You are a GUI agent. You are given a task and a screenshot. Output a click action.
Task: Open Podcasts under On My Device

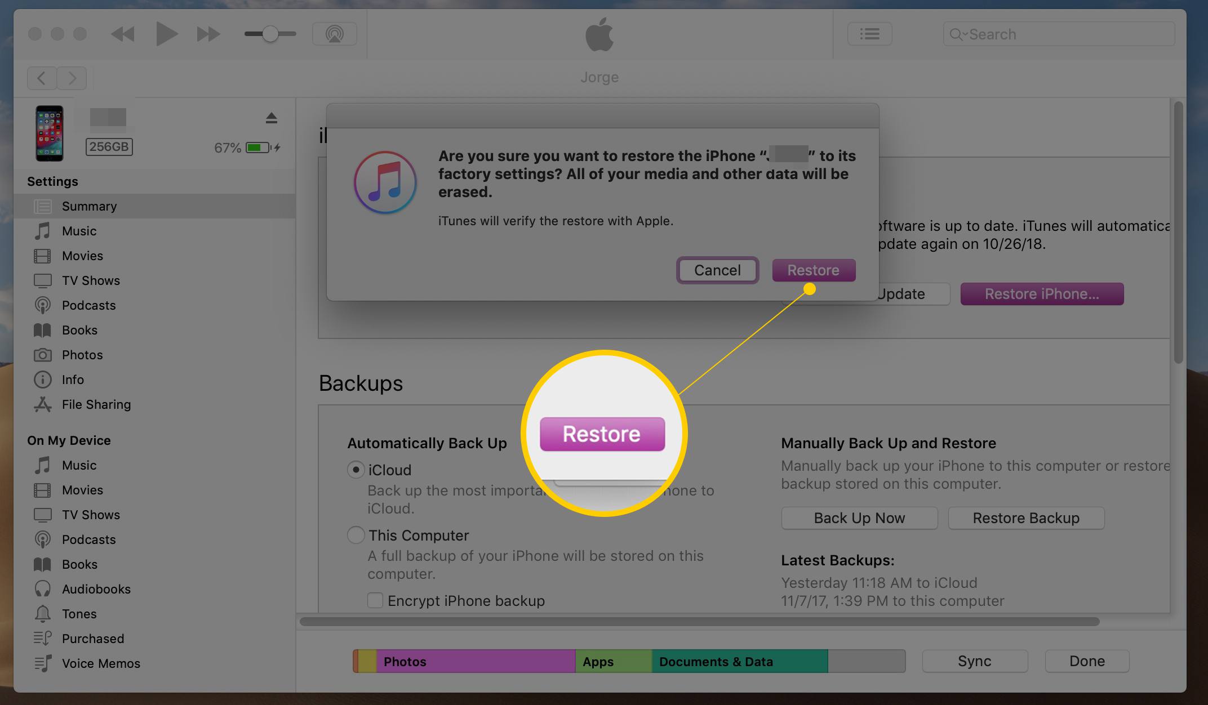pyautogui.click(x=154, y=539)
